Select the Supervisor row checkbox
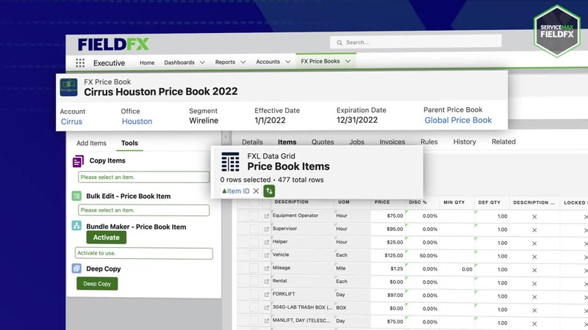The image size is (588, 330). pyautogui.click(x=254, y=229)
